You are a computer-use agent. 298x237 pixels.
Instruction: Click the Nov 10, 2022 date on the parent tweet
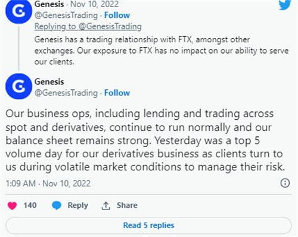click(95, 4)
